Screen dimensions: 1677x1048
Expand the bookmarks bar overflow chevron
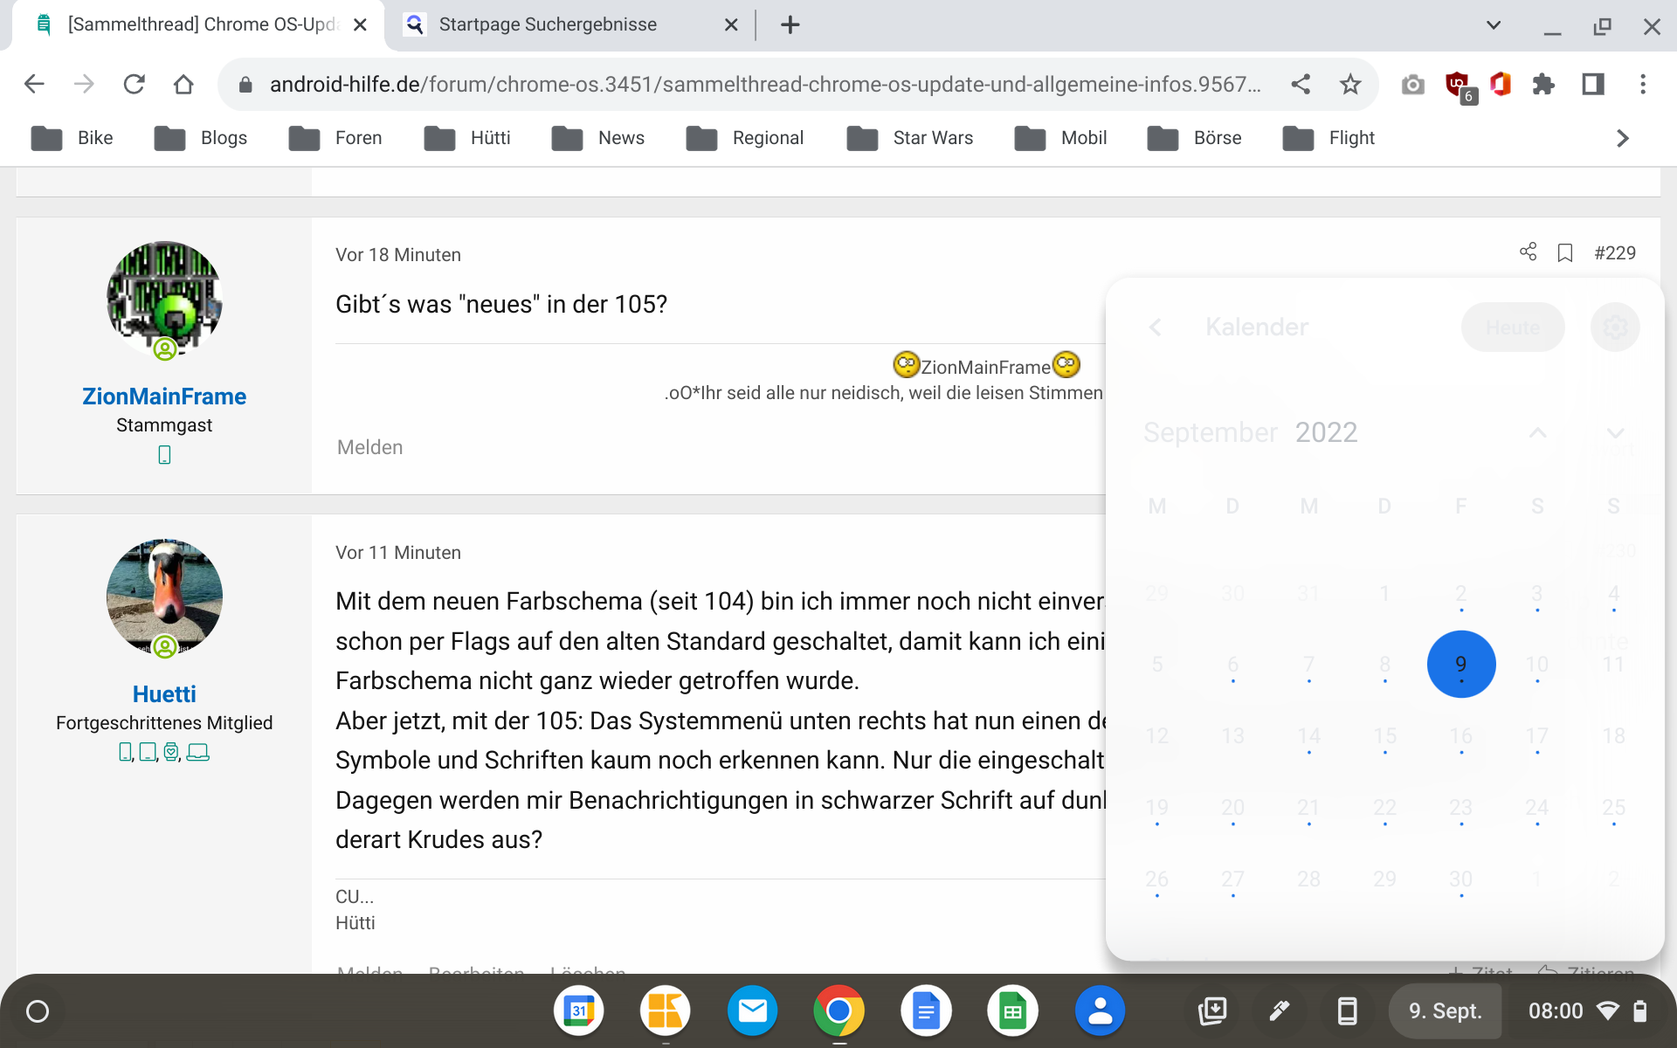1622,138
